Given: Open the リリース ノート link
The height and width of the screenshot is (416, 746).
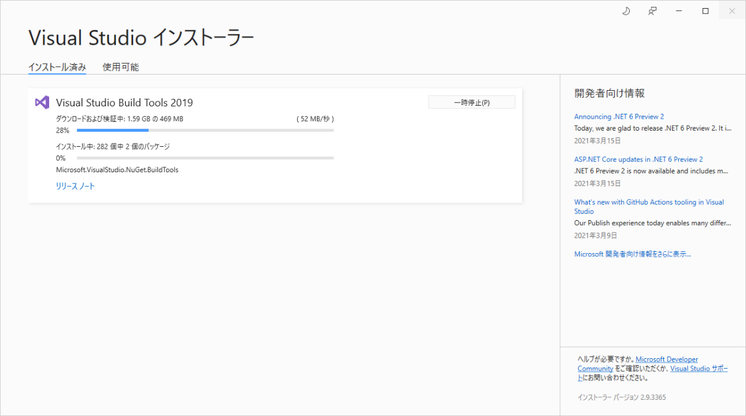Looking at the screenshot, I should coord(75,186).
